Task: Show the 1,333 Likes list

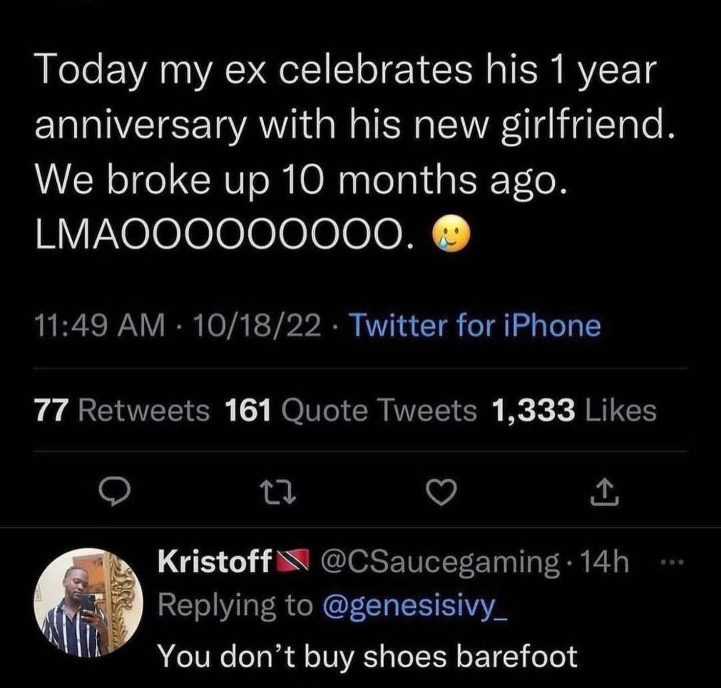Action: pyautogui.click(x=574, y=410)
